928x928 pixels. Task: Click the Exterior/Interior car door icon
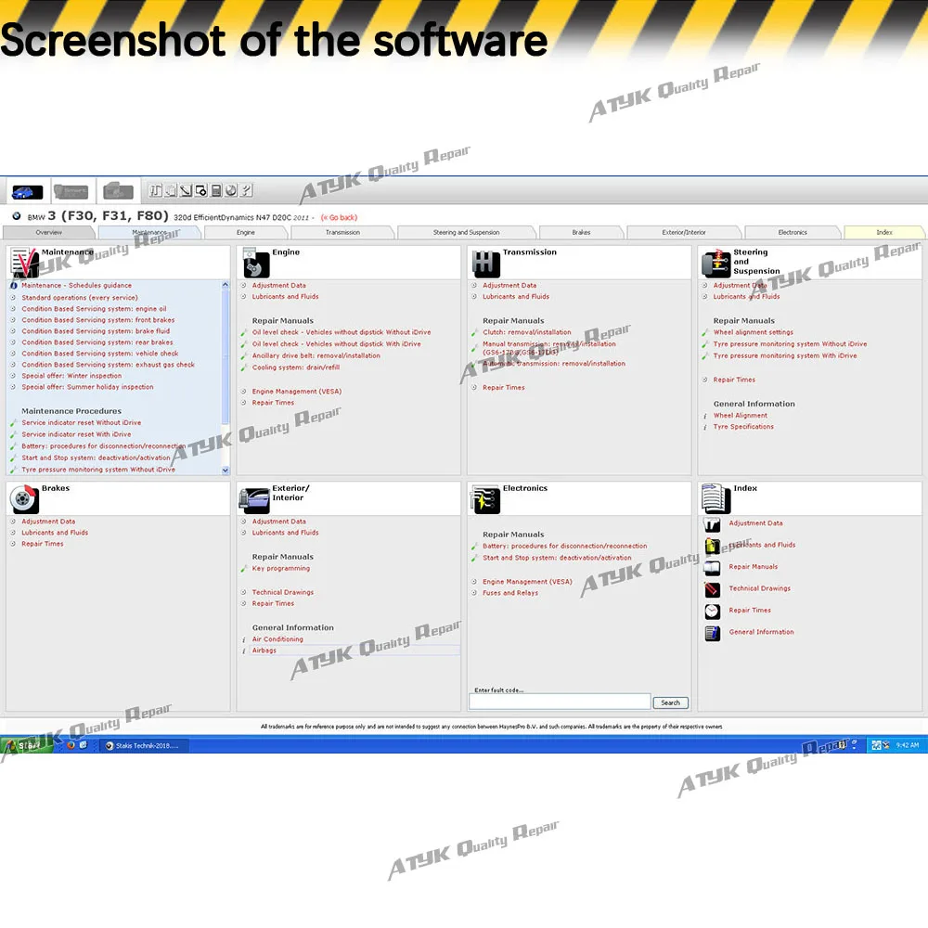[254, 499]
